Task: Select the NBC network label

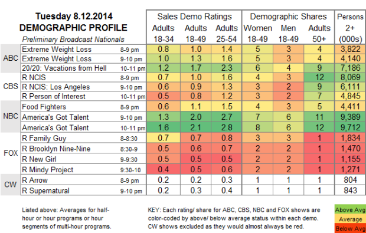Action: tap(11, 116)
